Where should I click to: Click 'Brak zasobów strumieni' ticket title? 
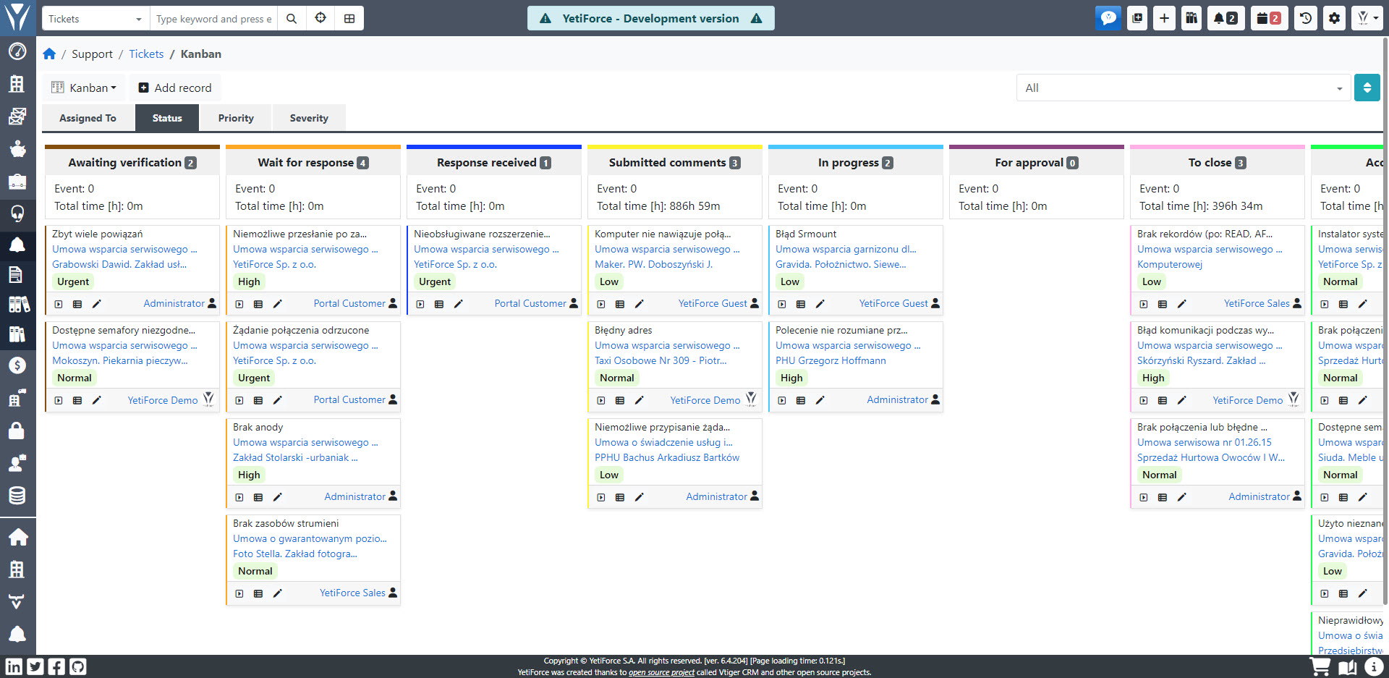tap(286, 523)
